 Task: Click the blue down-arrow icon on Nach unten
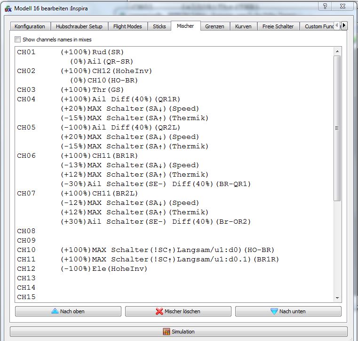tap(274, 311)
